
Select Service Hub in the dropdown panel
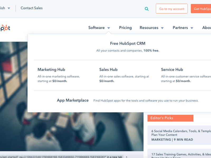[x=172, y=69]
